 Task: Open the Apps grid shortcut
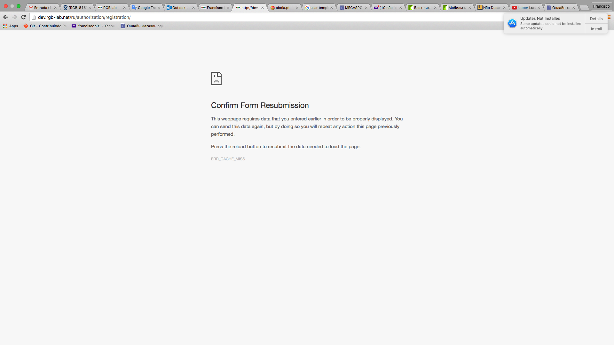click(x=10, y=26)
